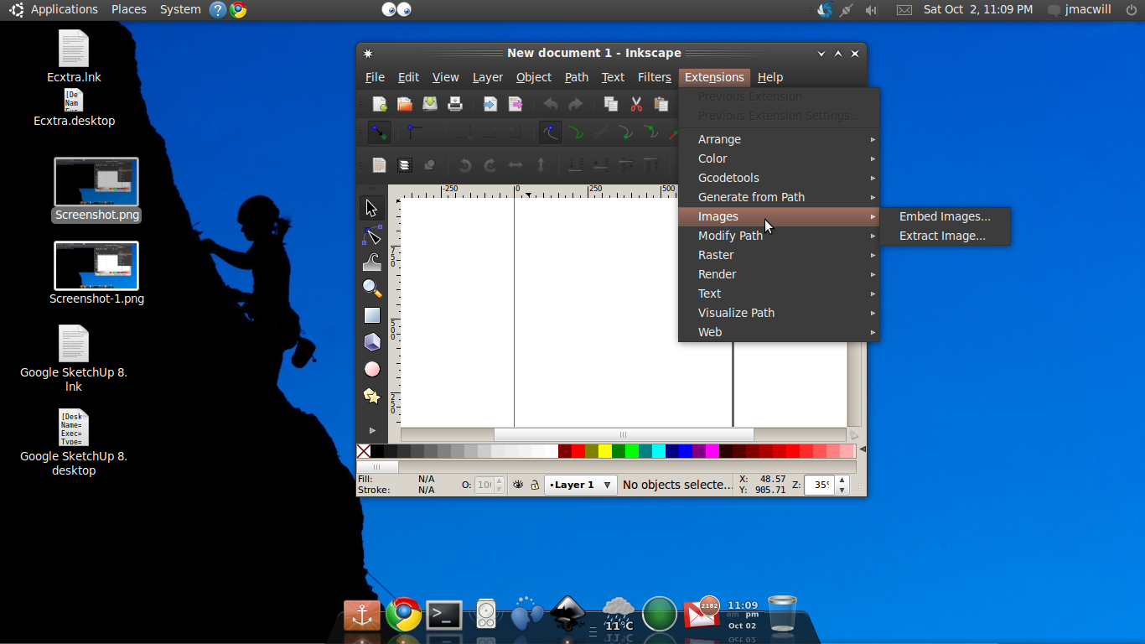Click the clock showing Sat Oct 2
Image resolution: width=1145 pixels, height=644 pixels.
978,9
